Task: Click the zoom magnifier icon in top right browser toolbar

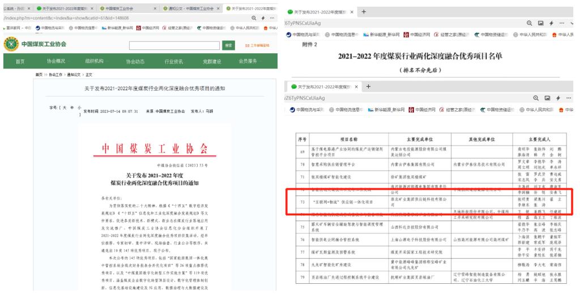Action: (529, 24)
